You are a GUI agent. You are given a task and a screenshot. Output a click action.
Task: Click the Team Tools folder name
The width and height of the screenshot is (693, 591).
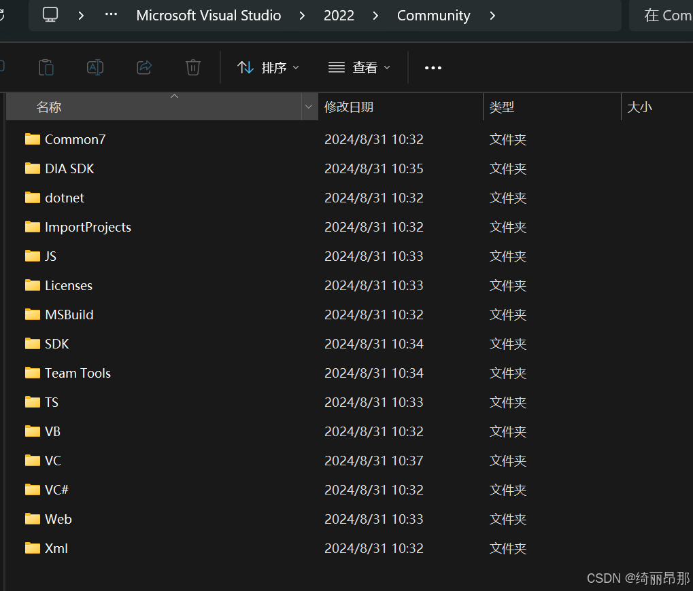[x=78, y=373]
